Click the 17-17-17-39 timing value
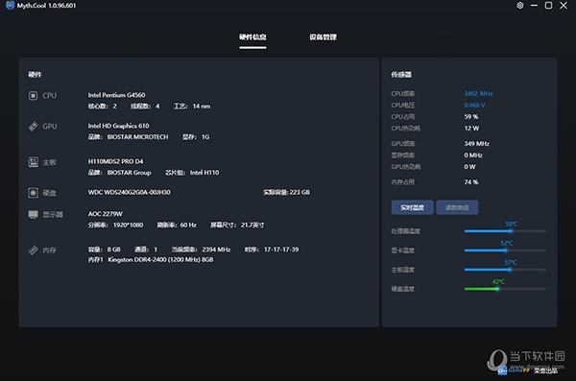The width and height of the screenshot is (576, 381). (x=281, y=250)
